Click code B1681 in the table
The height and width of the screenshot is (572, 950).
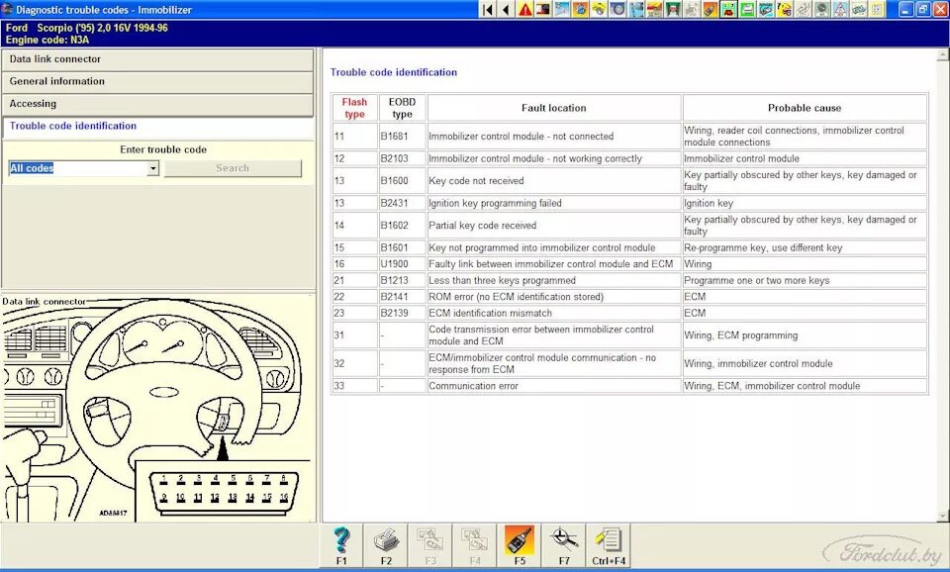tap(395, 137)
